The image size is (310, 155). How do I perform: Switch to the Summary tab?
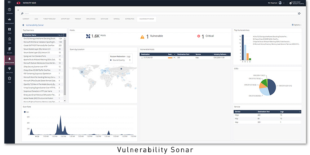(x=26, y=19)
